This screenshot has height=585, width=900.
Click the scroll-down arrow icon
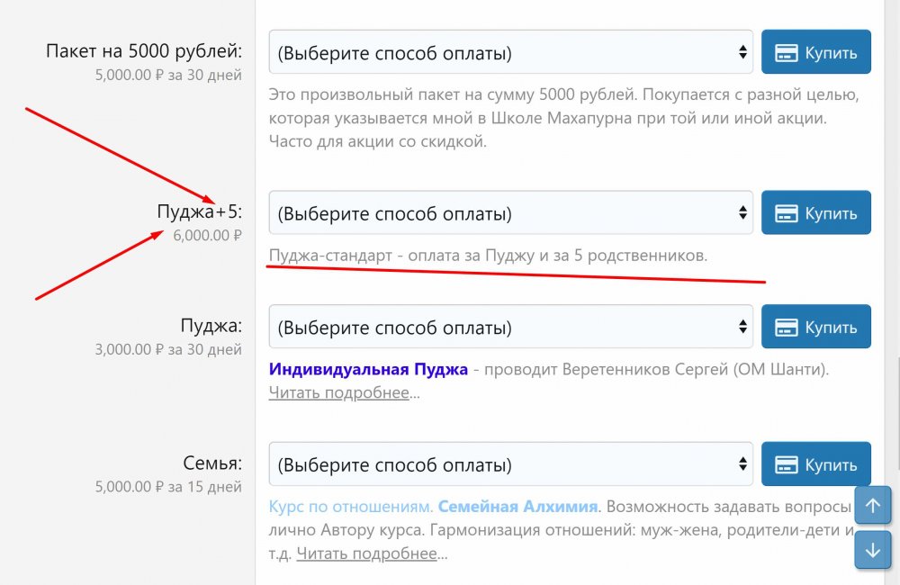pos(873,550)
